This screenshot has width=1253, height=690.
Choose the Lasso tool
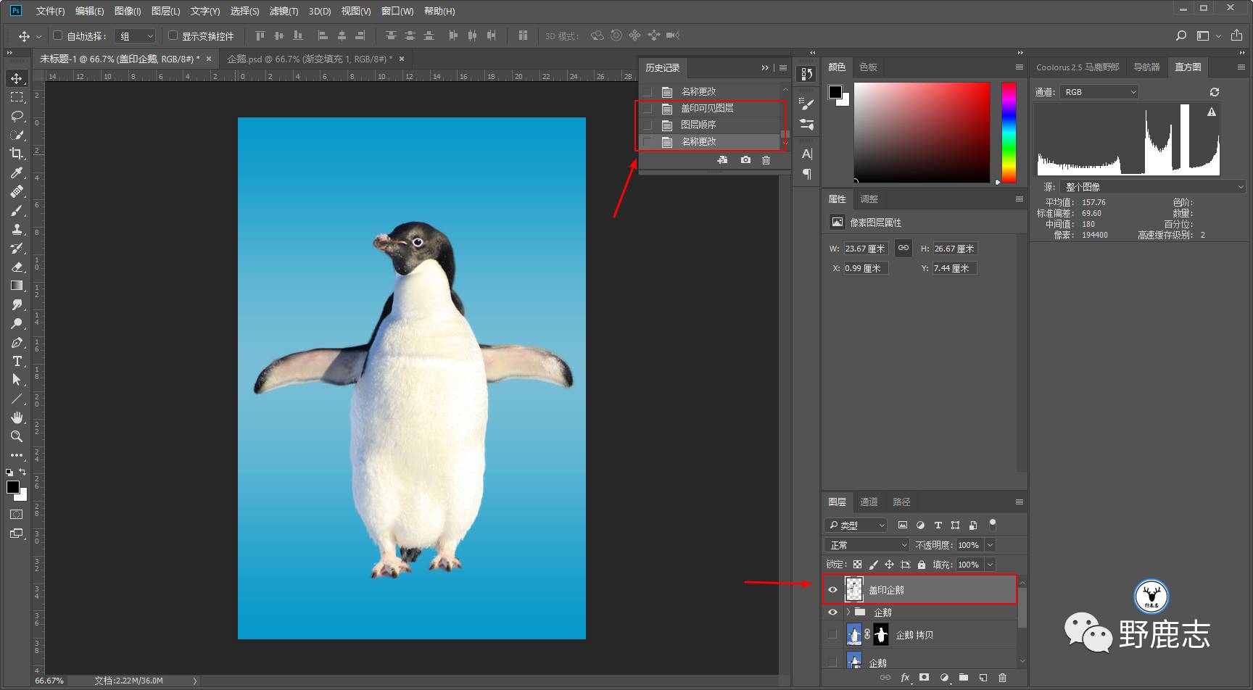(17, 116)
